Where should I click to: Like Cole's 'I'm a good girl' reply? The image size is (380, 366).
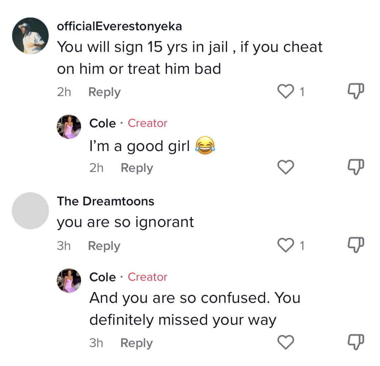[285, 167]
